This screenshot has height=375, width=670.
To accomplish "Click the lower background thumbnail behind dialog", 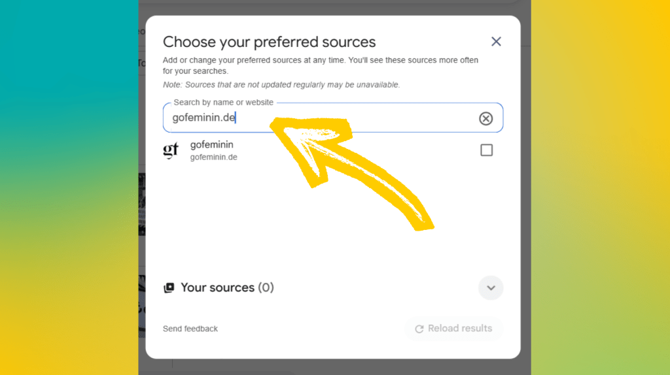I will [x=142, y=306].
